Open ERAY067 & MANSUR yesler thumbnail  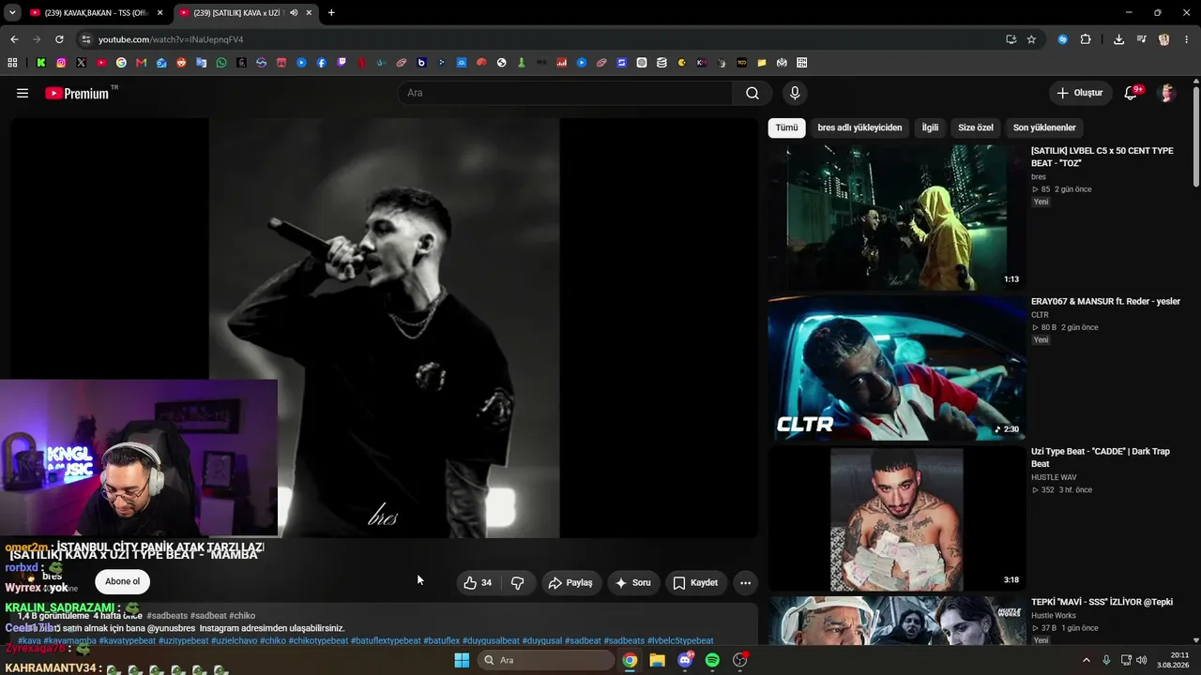pos(897,367)
